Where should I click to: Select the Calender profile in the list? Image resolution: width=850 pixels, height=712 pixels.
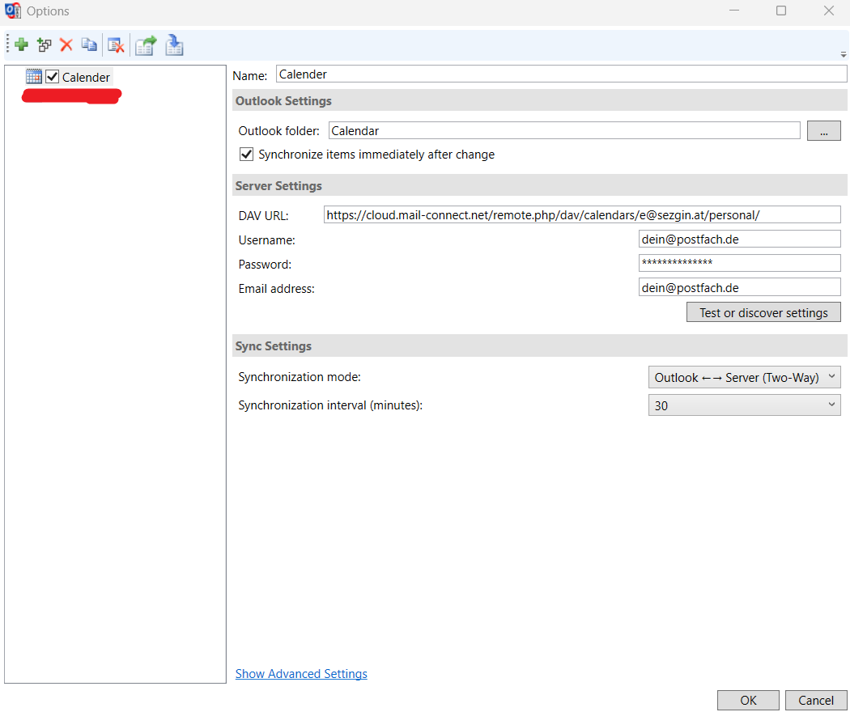[86, 78]
